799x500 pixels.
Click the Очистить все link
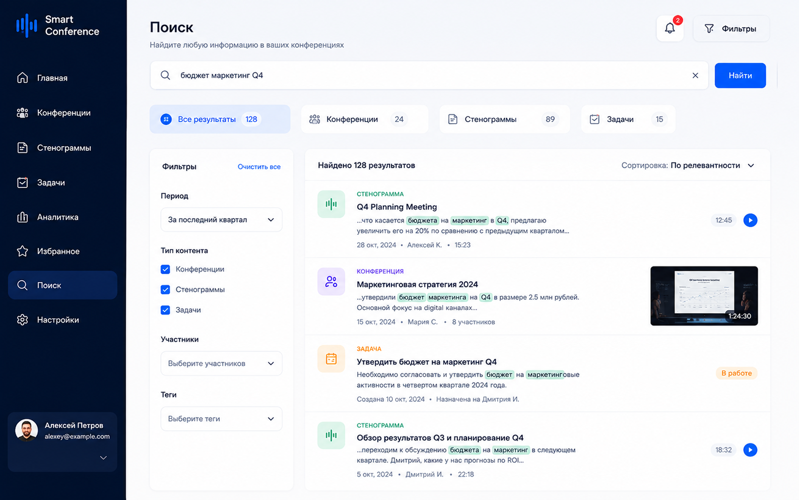click(259, 167)
